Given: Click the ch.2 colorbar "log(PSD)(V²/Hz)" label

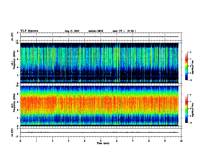Looking at the screenshot, I should tap(193, 110).
